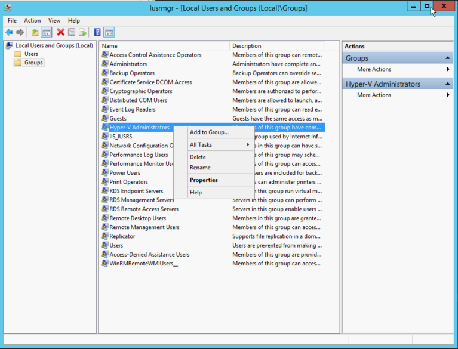The height and width of the screenshot is (349, 458).
Task: Choose Properties from the context menu
Action: click(214, 180)
